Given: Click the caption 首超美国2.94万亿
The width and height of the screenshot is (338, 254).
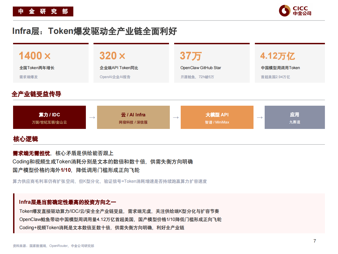Looking at the screenshot, I should (x=276, y=77).
